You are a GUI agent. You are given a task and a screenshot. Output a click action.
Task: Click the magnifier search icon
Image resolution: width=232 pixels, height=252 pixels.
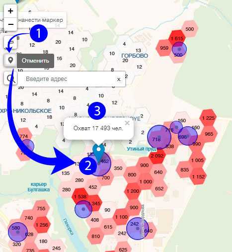coord(10,79)
